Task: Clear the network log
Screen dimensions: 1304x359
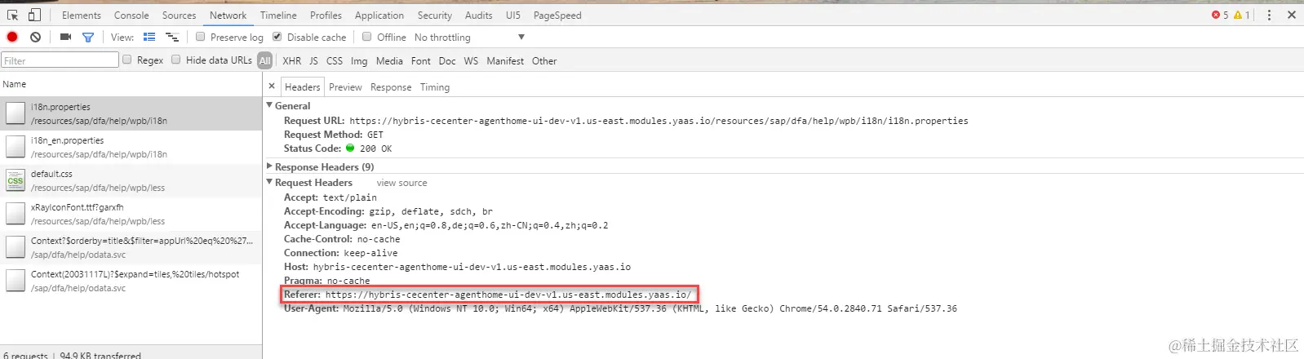Action: [x=35, y=37]
